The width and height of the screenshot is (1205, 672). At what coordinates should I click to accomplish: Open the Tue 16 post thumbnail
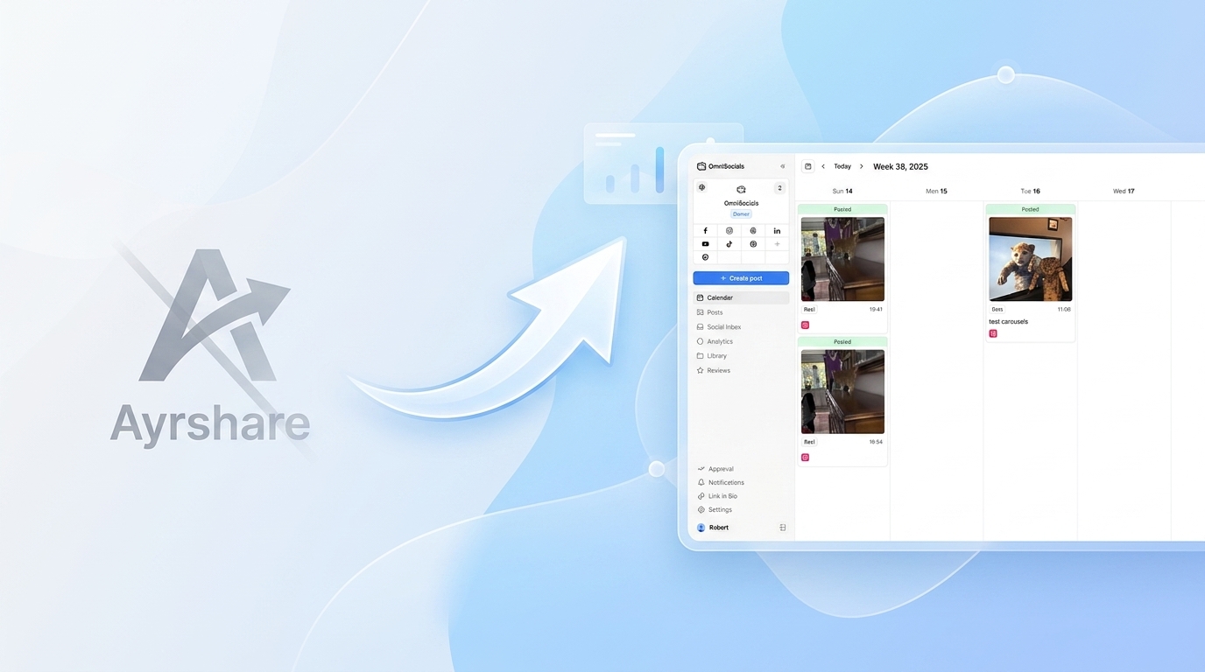coord(1030,259)
